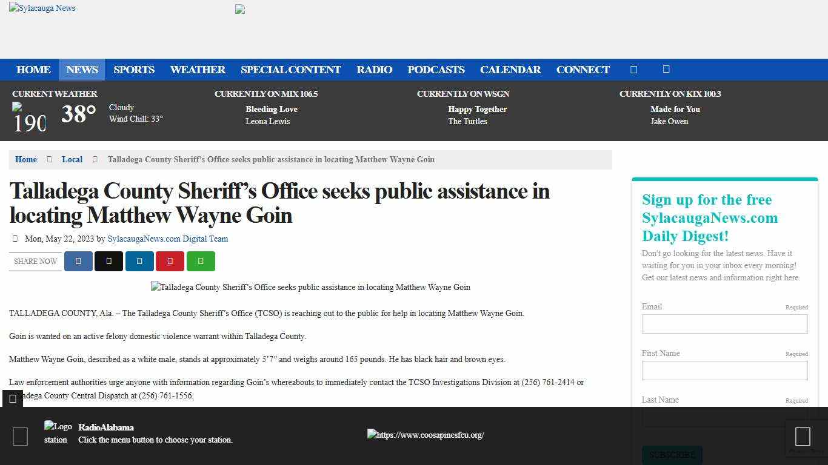Open the CONNECT dropdown menu

[583, 70]
